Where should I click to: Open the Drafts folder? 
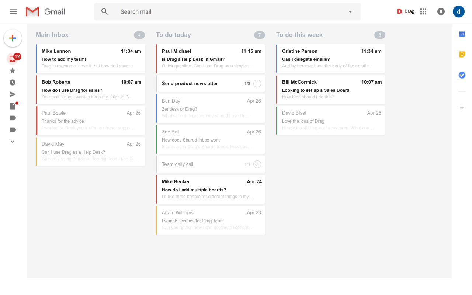click(13, 106)
